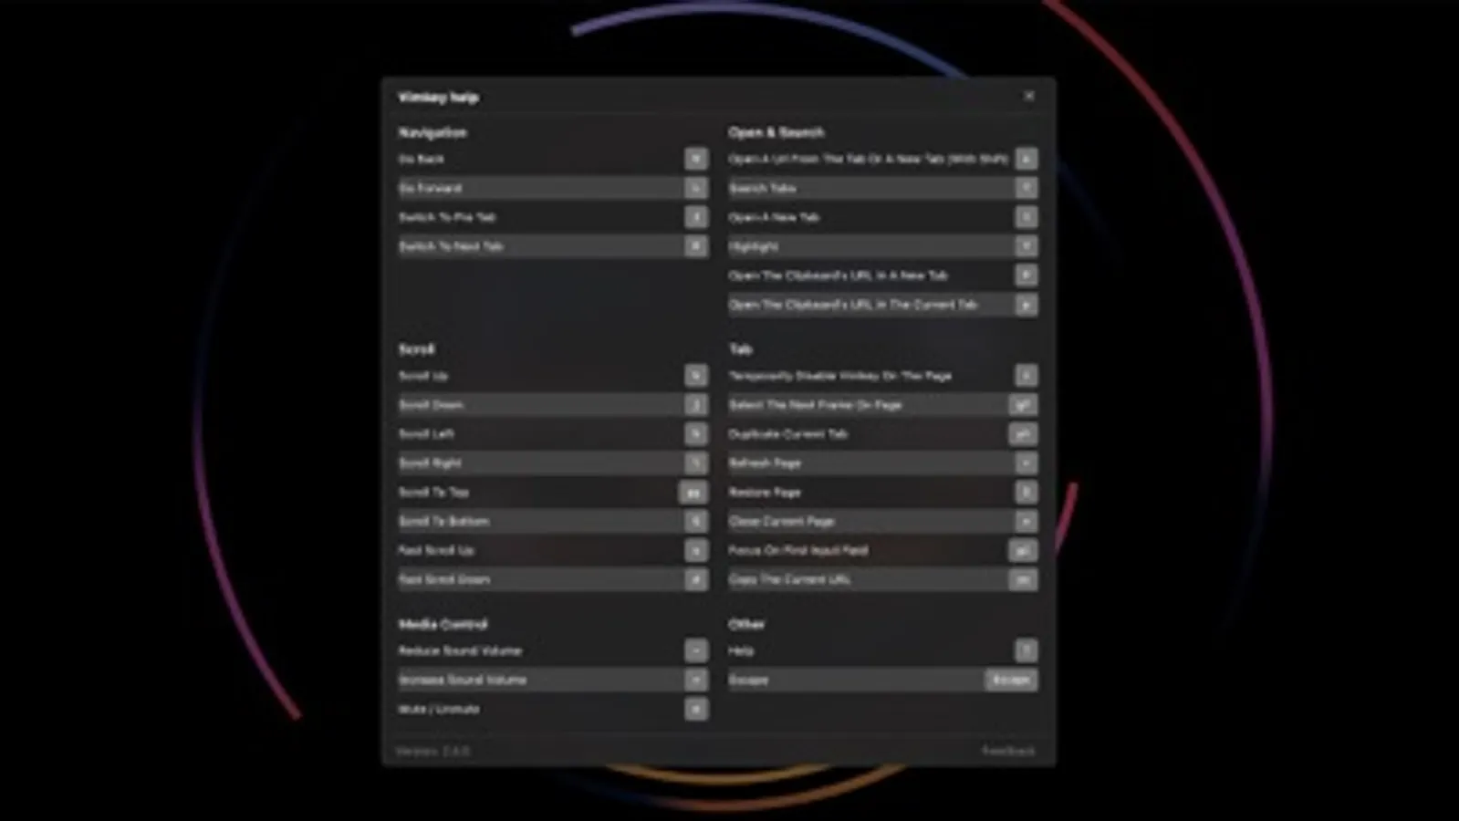Click the Duplicate Current Tab label

788,434
